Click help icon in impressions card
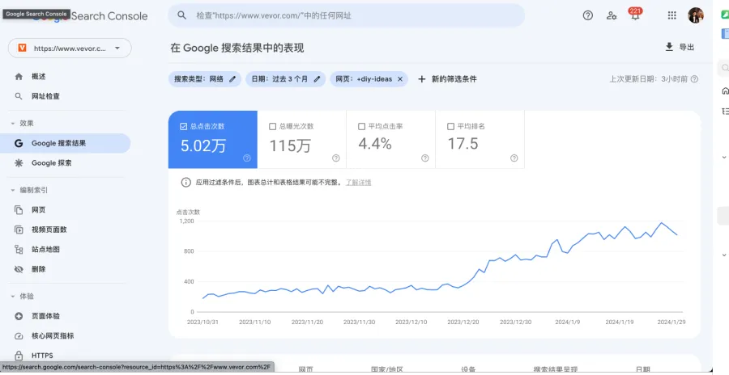The width and height of the screenshot is (729, 375). 335,158
